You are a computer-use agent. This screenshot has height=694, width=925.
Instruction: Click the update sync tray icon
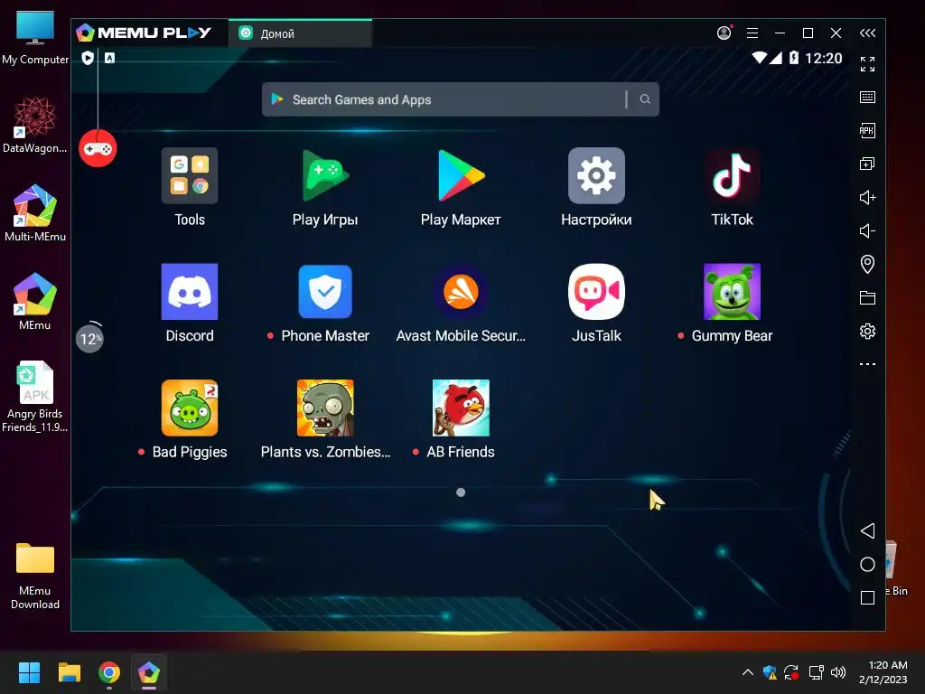791,672
